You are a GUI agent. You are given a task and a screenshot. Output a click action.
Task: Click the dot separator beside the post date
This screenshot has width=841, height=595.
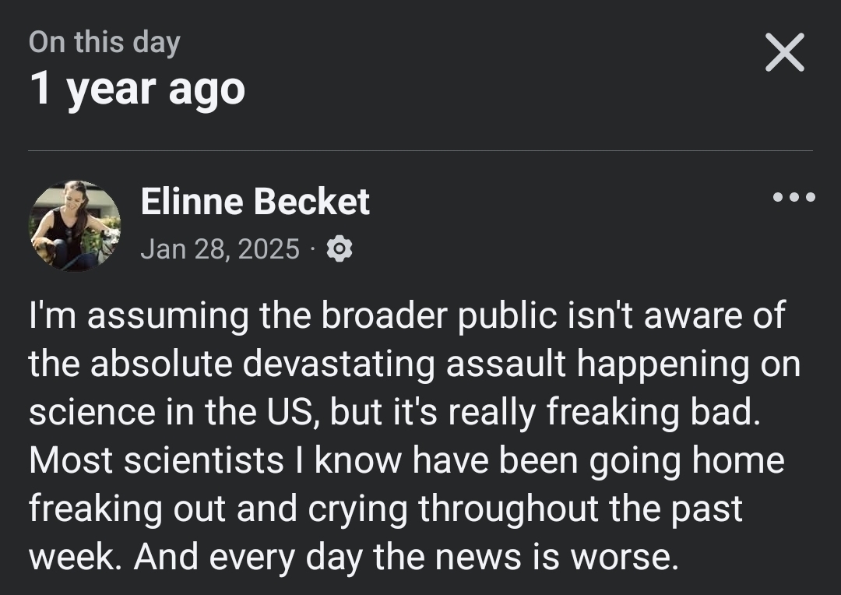coord(313,250)
